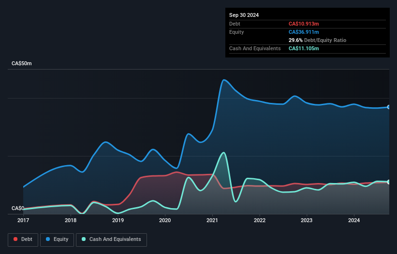
Task: Click the 2020 x-axis label
Action: pos(165,220)
